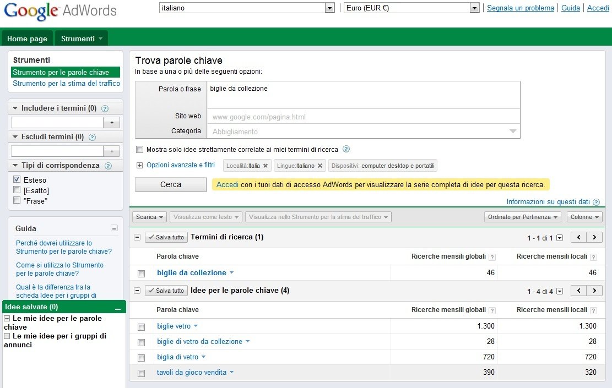This screenshot has width=612, height=388.
Task: Select Strumento per le parole chiave
Action: pos(66,72)
